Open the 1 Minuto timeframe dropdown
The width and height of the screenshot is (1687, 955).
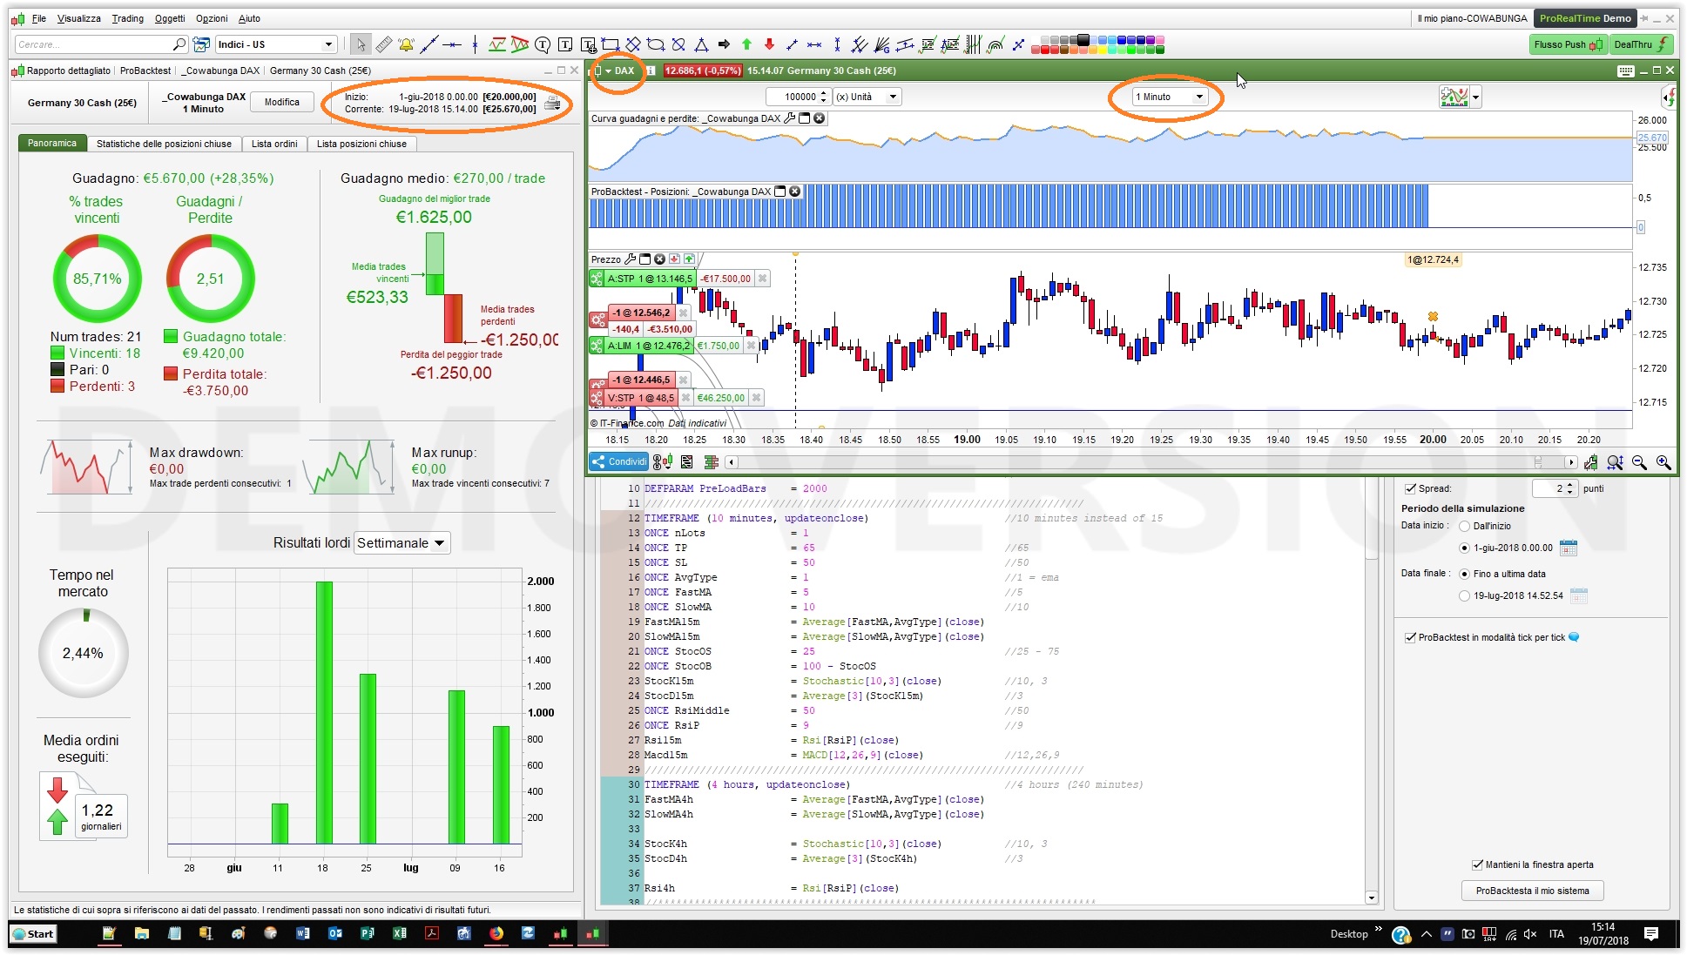[1170, 97]
